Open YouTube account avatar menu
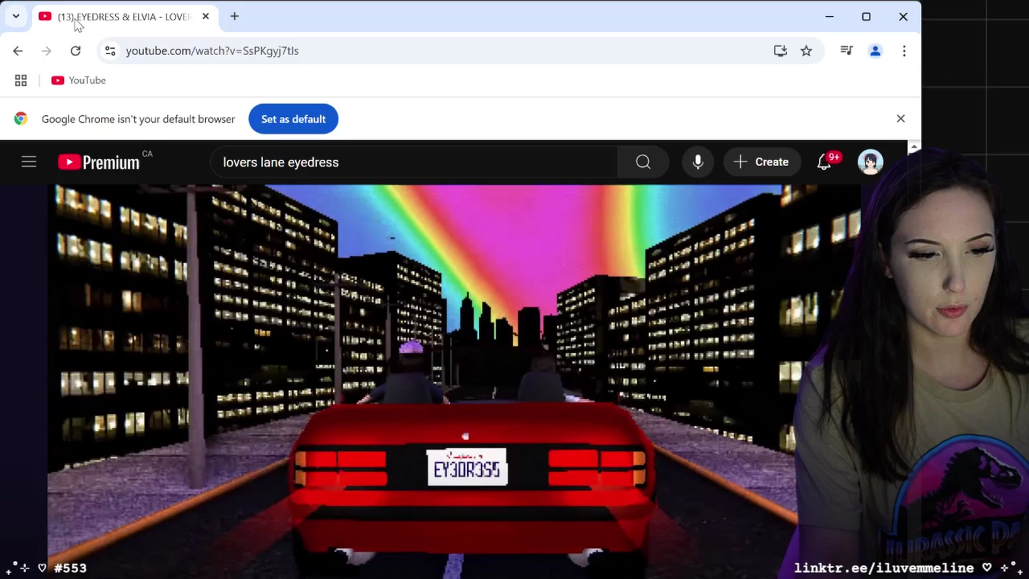The image size is (1029, 579). (x=870, y=162)
